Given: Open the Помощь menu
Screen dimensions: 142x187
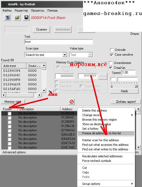Looking at the screenshot, I should (x=53, y=10).
